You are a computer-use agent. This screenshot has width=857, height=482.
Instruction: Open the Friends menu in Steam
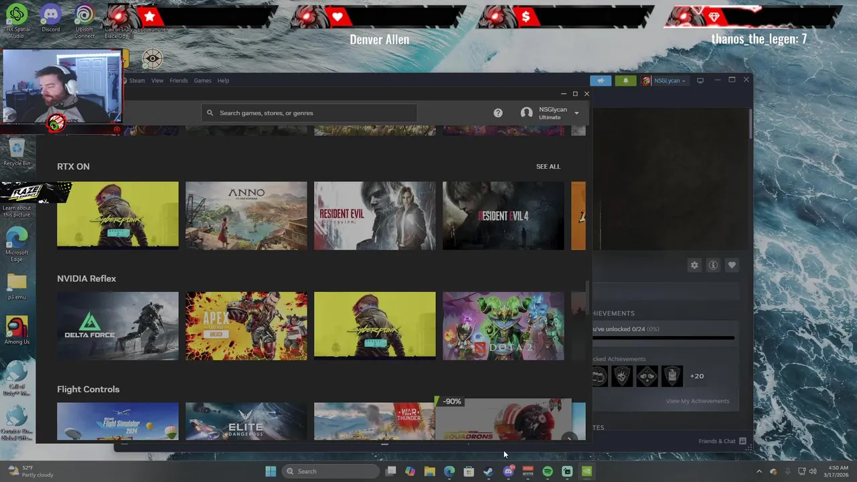pos(179,80)
